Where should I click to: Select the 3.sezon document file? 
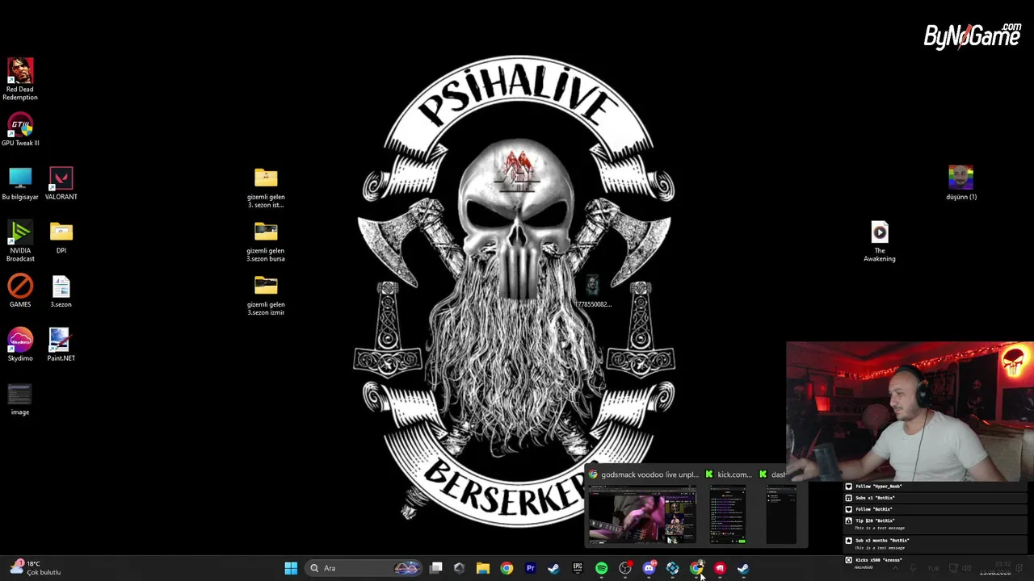point(61,291)
